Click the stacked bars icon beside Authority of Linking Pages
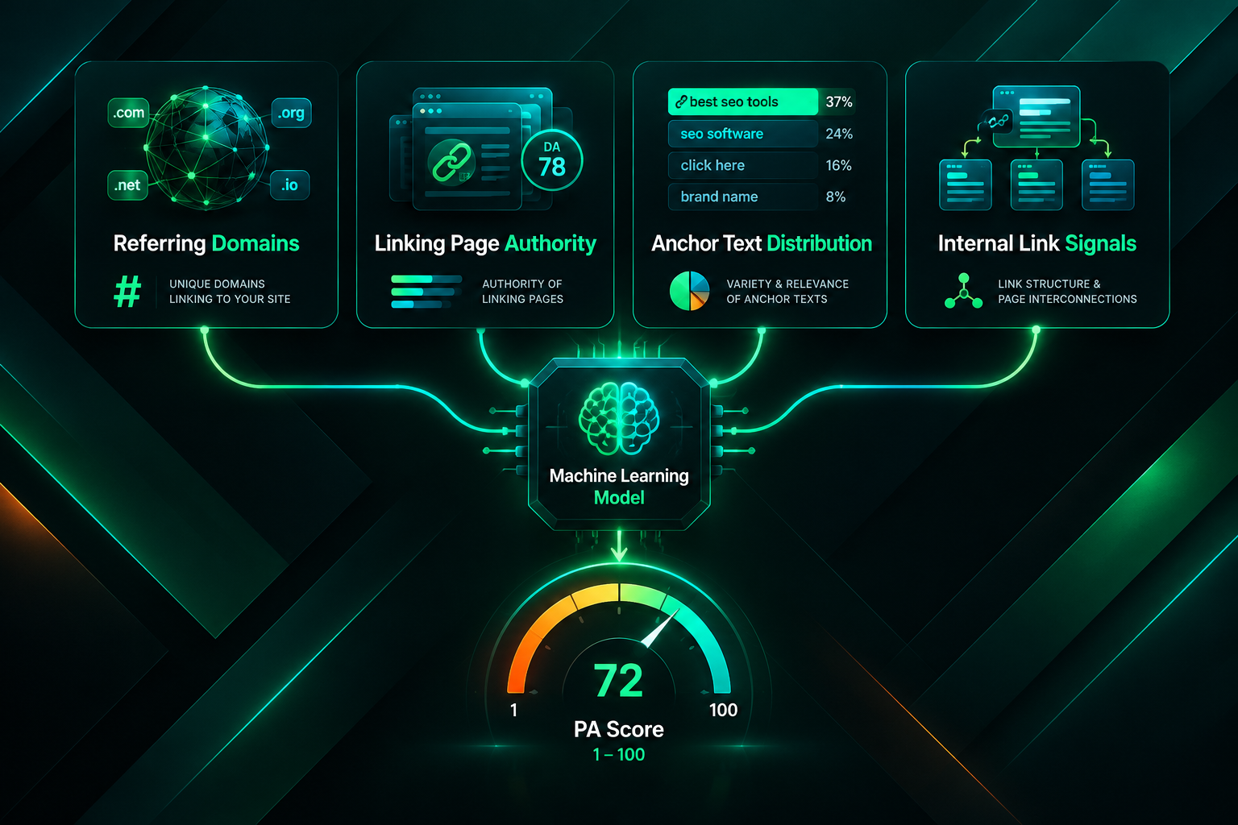 tap(426, 292)
